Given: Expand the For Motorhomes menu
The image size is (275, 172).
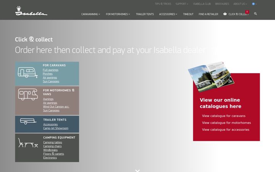Looking at the screenshot, I should click(x=118, y=14).
